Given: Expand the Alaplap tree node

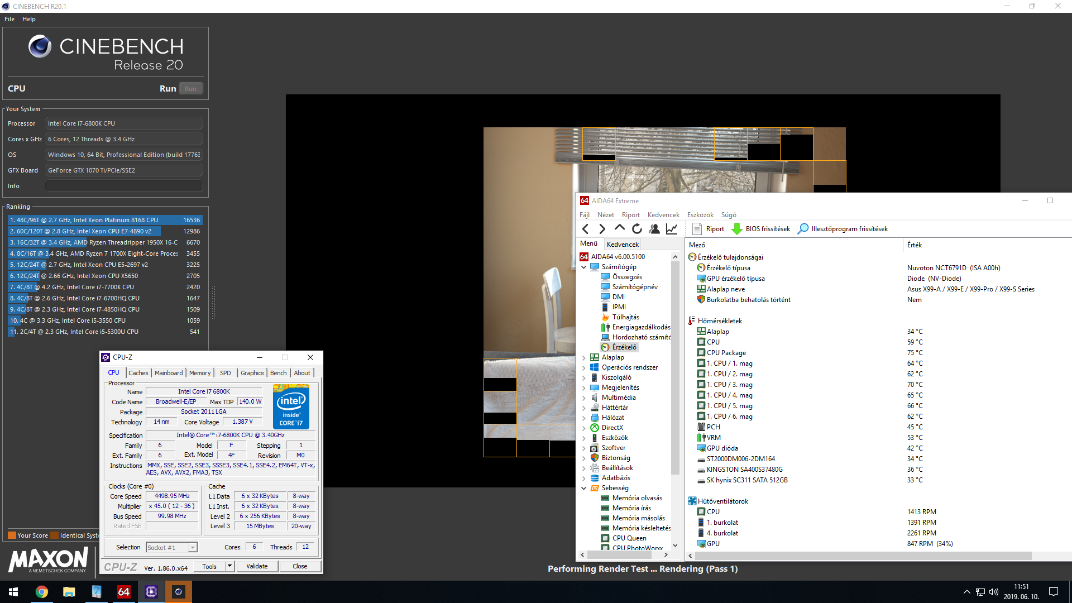Looking at the screenshot, I should tap(584, 357).
